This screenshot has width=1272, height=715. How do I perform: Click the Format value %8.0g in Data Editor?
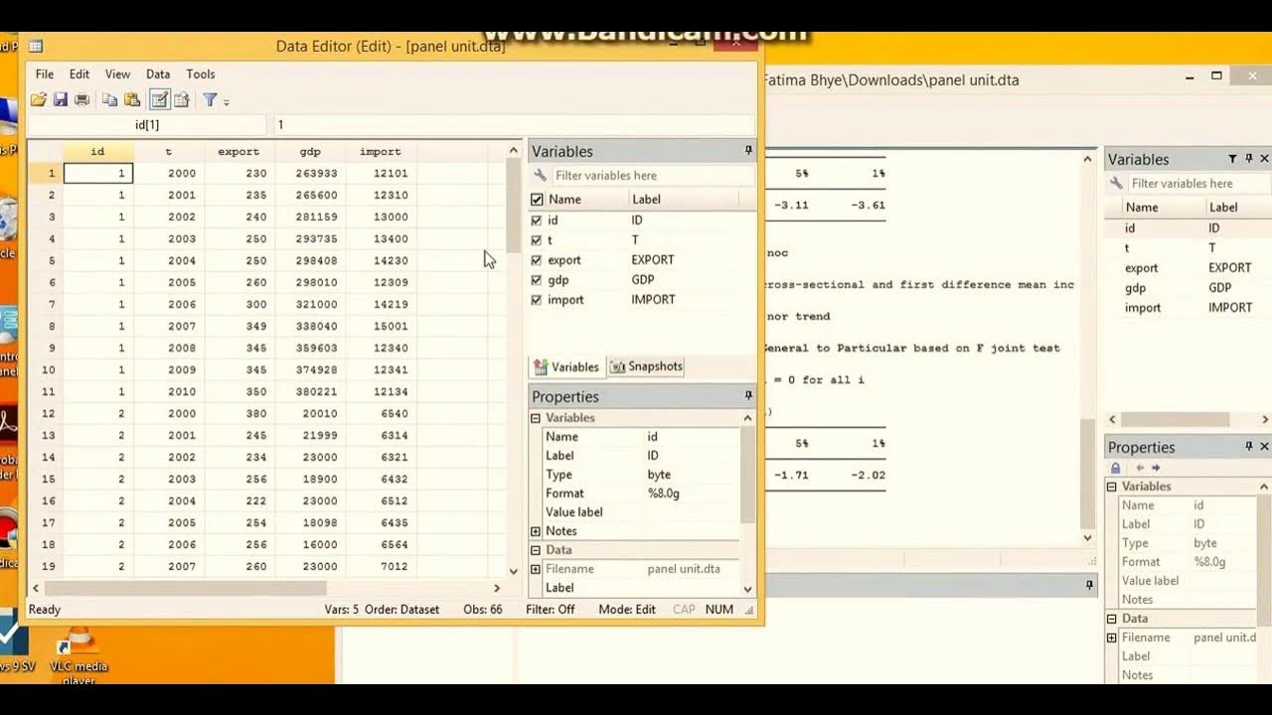tap(664, 494)
